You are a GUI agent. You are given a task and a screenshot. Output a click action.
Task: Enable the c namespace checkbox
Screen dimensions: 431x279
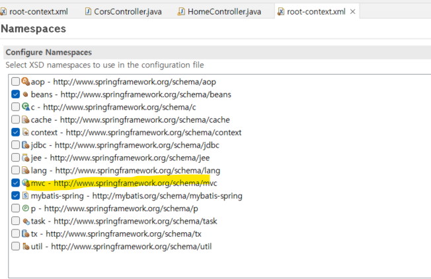[x=15, y=107]
